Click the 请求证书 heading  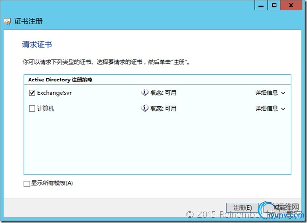(x=37, y=44)
